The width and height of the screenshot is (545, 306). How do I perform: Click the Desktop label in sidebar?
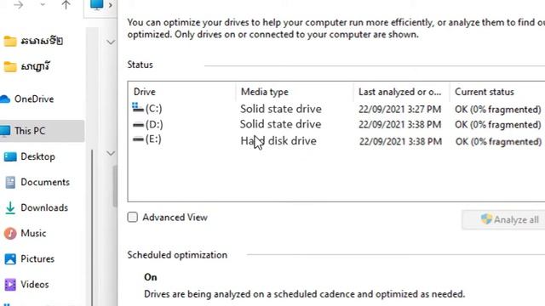37,156
